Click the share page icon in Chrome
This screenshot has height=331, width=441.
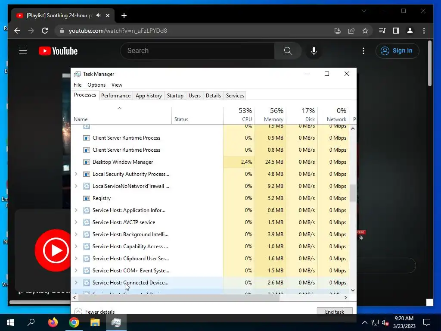[351, 31]
